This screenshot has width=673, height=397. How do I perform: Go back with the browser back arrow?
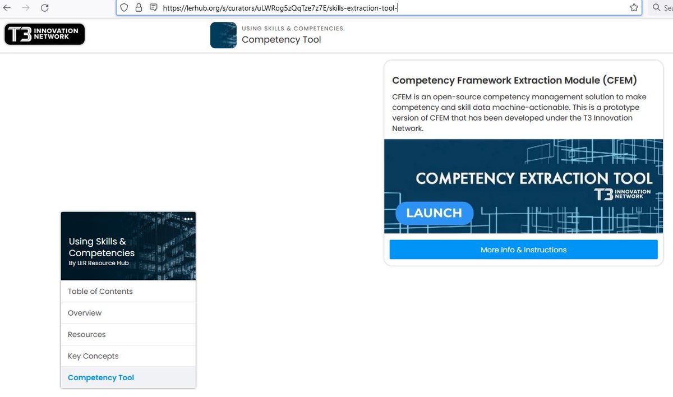pos(7,8)
